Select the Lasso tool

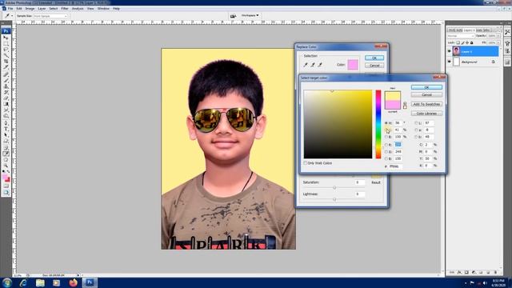6,50
